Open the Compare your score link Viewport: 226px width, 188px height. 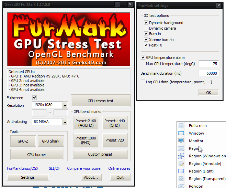click(x=84, y=168)
